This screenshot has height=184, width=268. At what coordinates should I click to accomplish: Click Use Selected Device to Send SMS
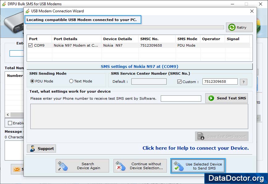(198, 166)
